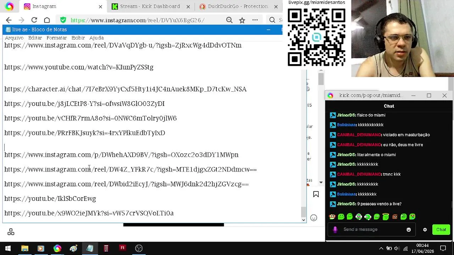Click the instagram.com/p/DWhehAXD9BV line
This screenshot has height=255, width=454.
point(121,155)
